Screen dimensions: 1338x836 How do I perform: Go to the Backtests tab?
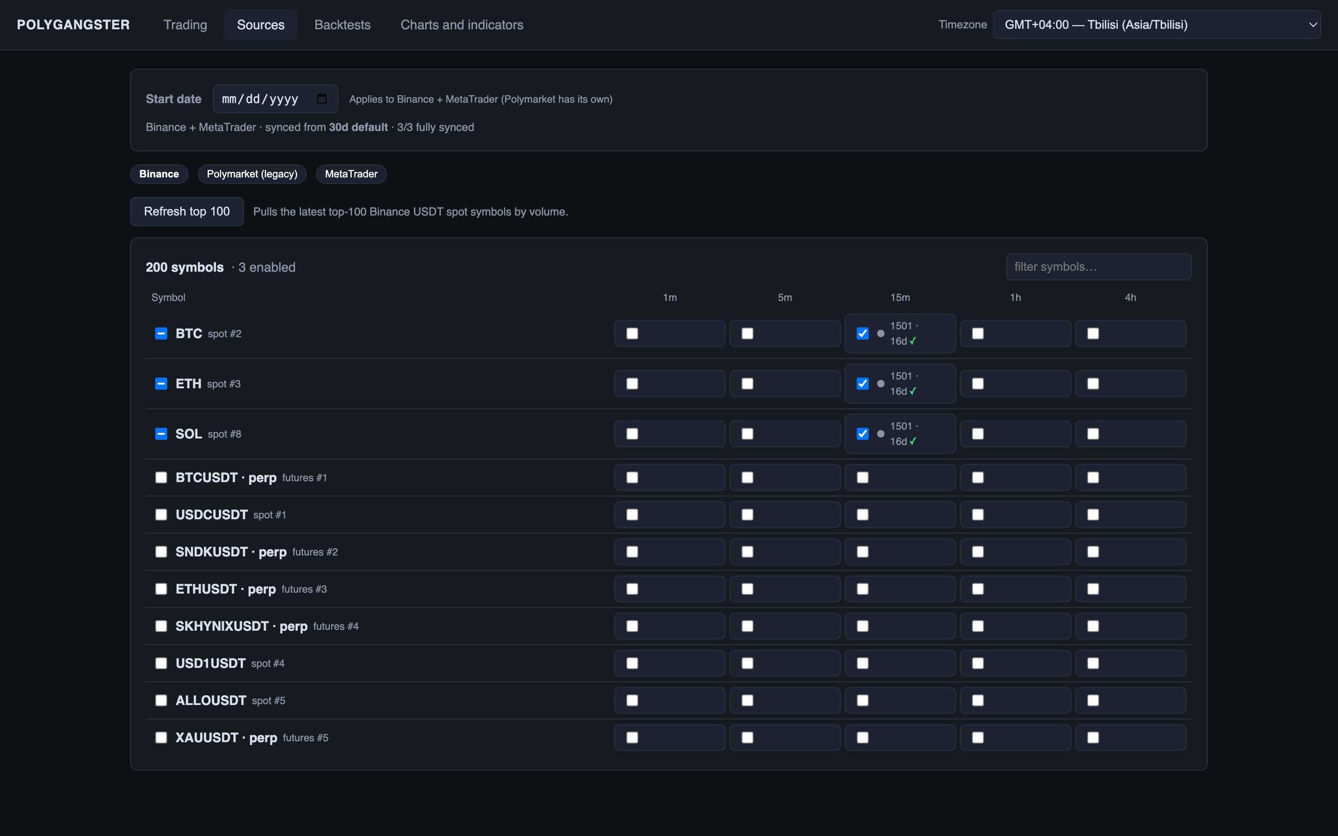[343, 25]
